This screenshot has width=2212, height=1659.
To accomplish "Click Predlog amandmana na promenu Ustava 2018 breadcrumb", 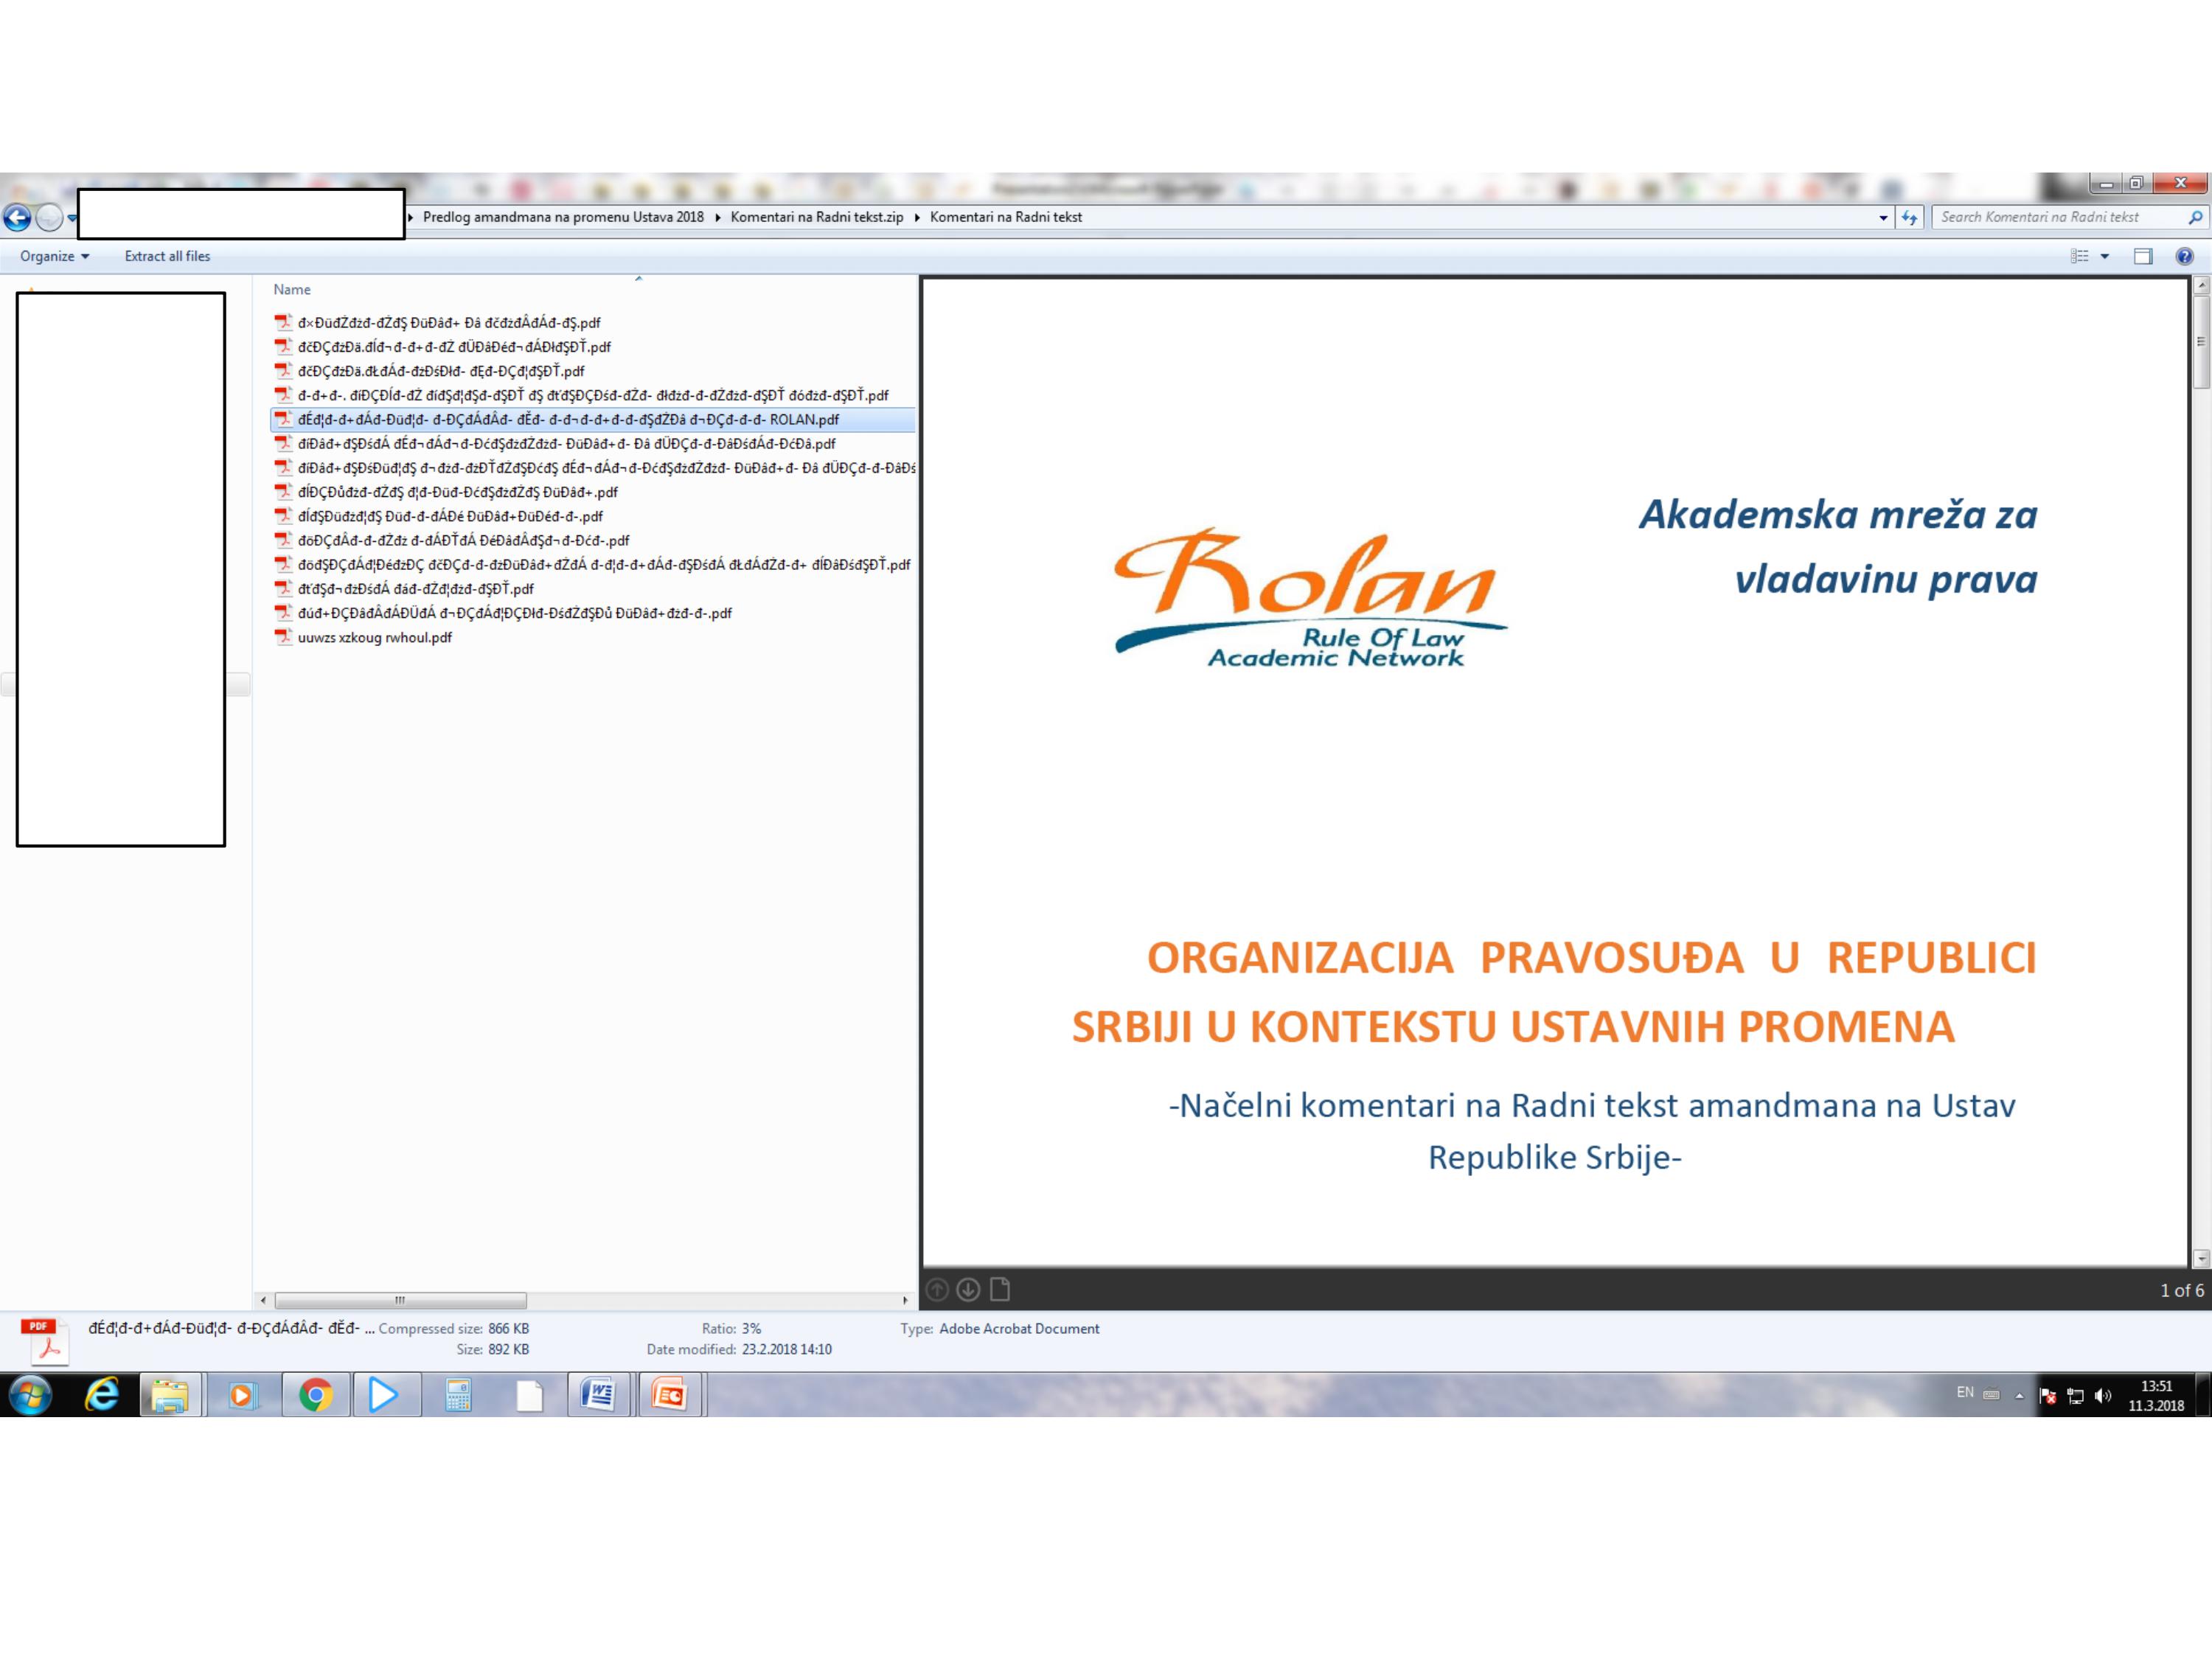I will (x=563, y=217).
